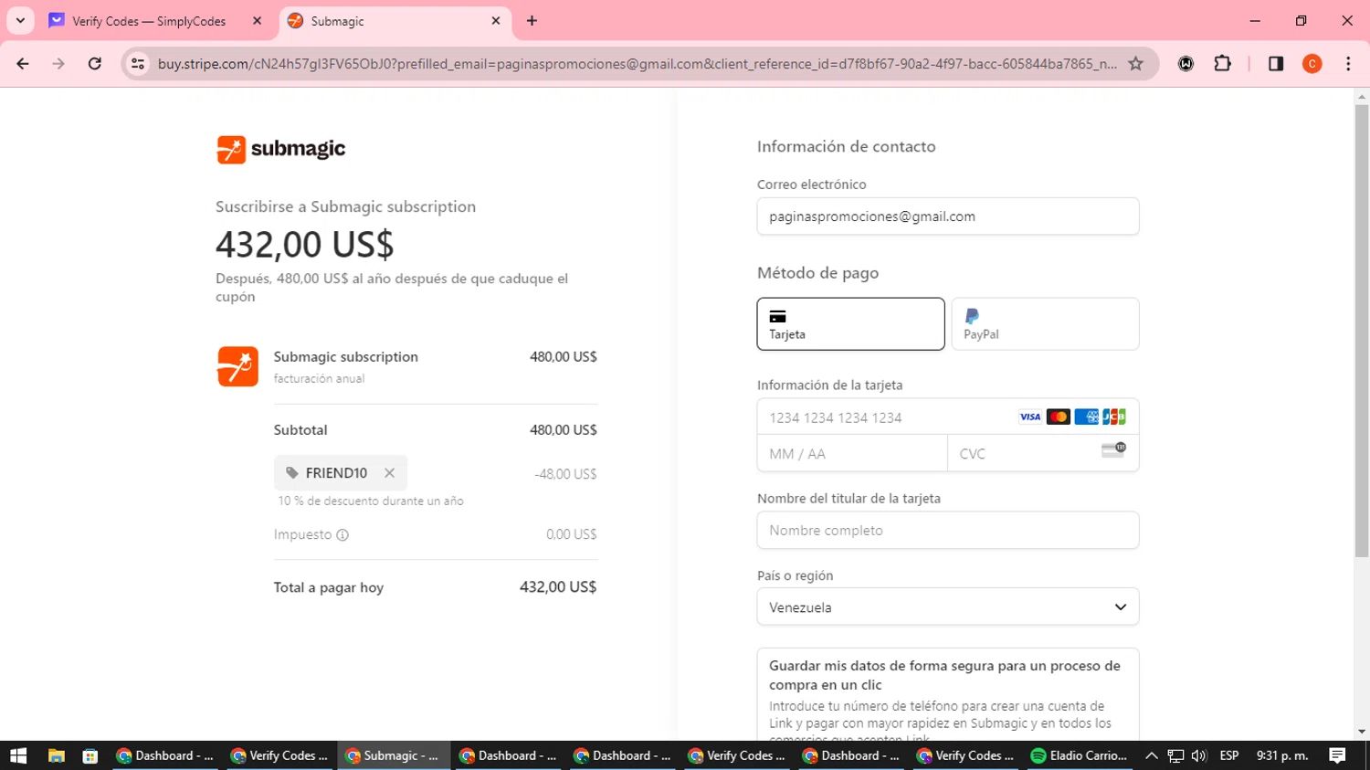Focus the MM / AA expiry field
This screenshot has width=1370, height=770.
[852, 454]
